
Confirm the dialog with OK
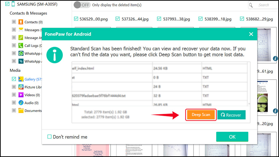tap(232, 137)
